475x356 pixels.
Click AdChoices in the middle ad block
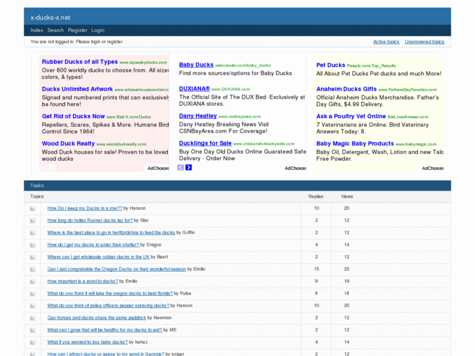[x=295, y=168]
